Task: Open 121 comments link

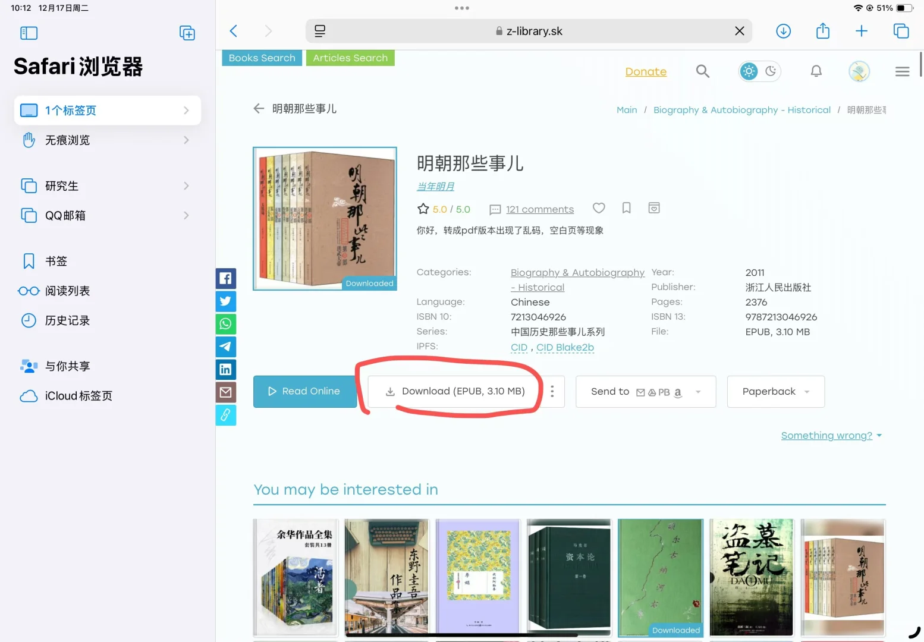Action: tap(539, 209)
